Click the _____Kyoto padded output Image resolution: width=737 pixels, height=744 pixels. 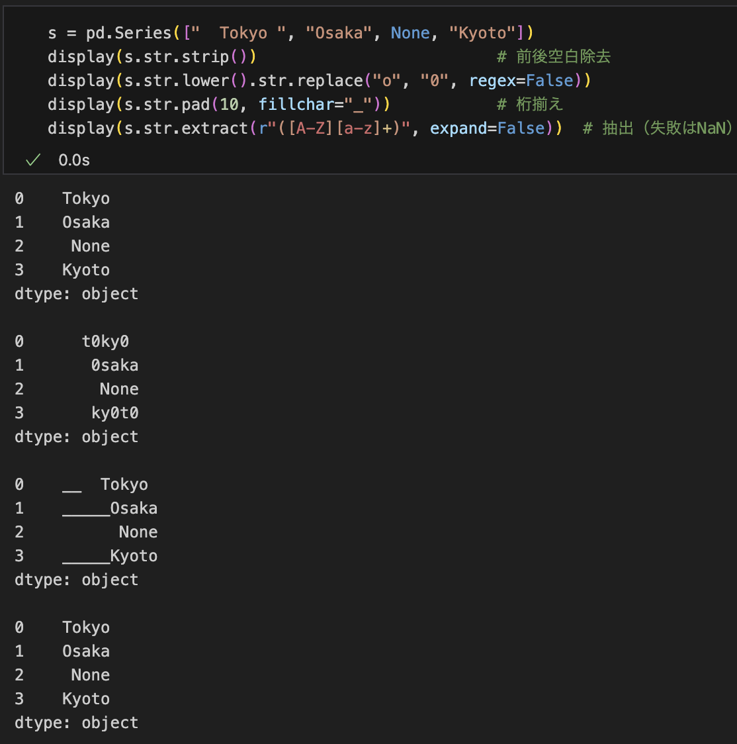[x=110, y=556]
